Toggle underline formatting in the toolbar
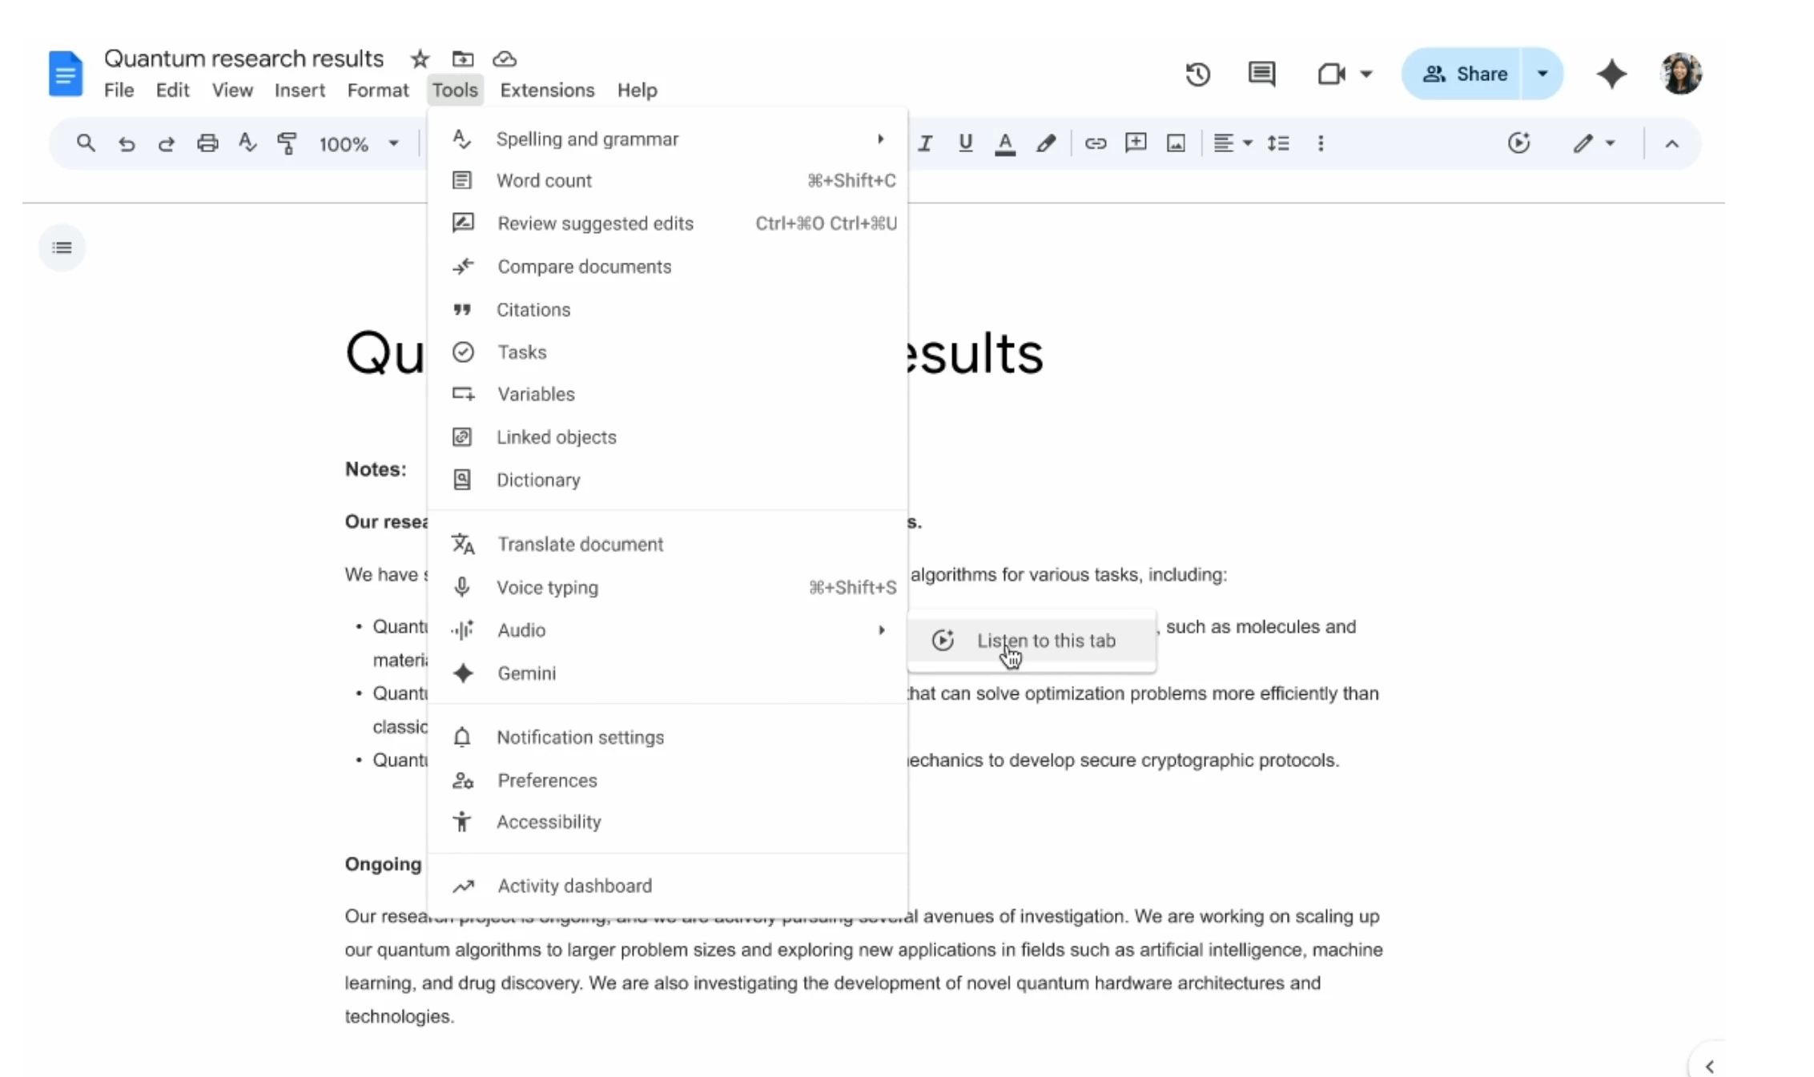 click(x=965, y=143)
